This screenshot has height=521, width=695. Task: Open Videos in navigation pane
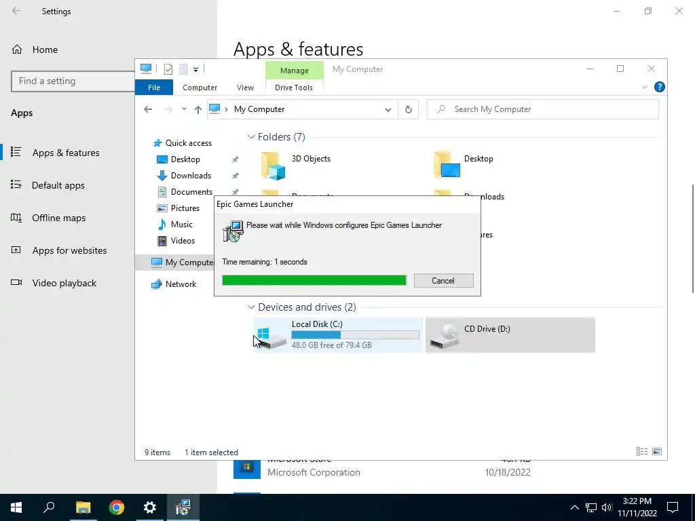183,241
